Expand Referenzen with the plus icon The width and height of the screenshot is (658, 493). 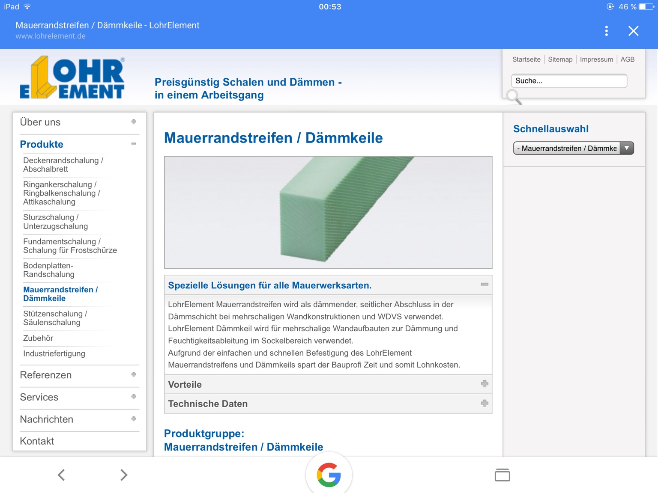coord(134,374)
